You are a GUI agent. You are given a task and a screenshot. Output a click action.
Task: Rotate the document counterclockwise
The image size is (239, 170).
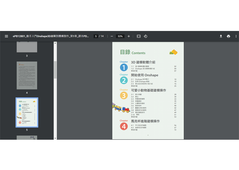[x=145, y=36]
